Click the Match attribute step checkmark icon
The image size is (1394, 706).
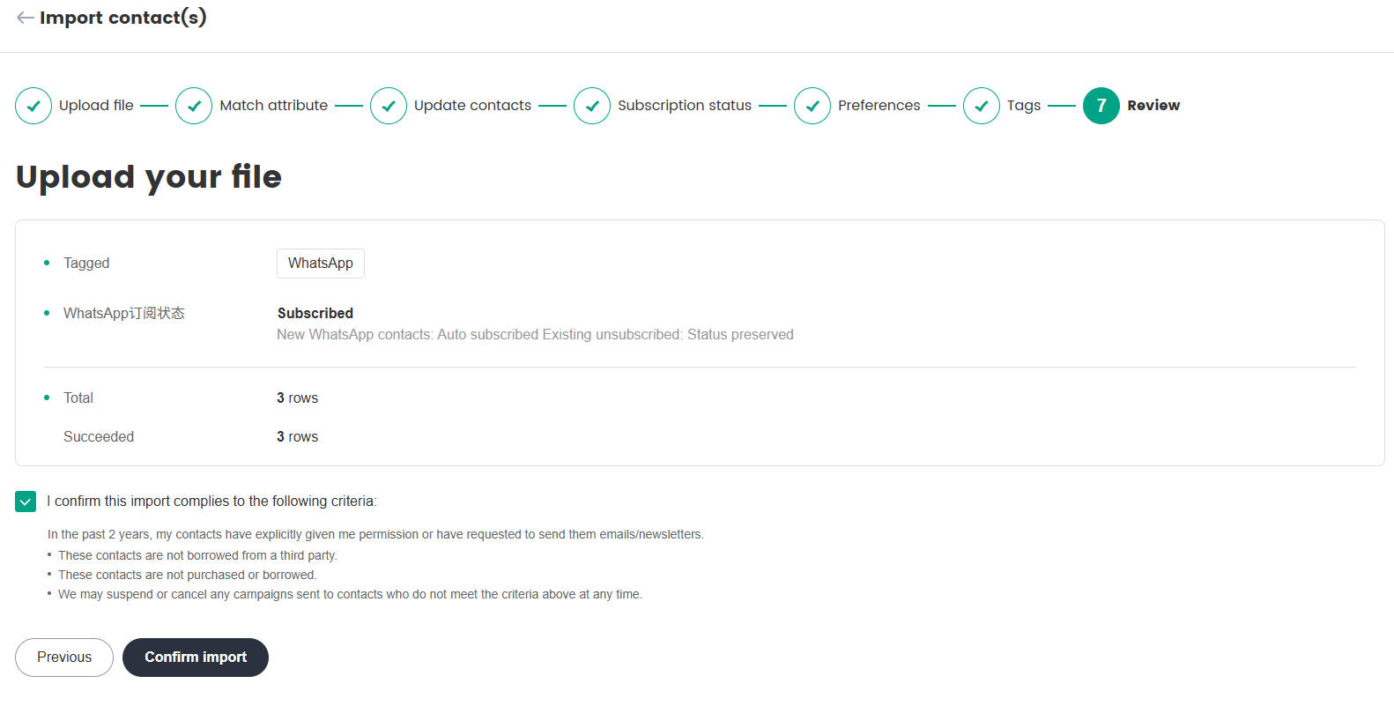coord(194,106)
